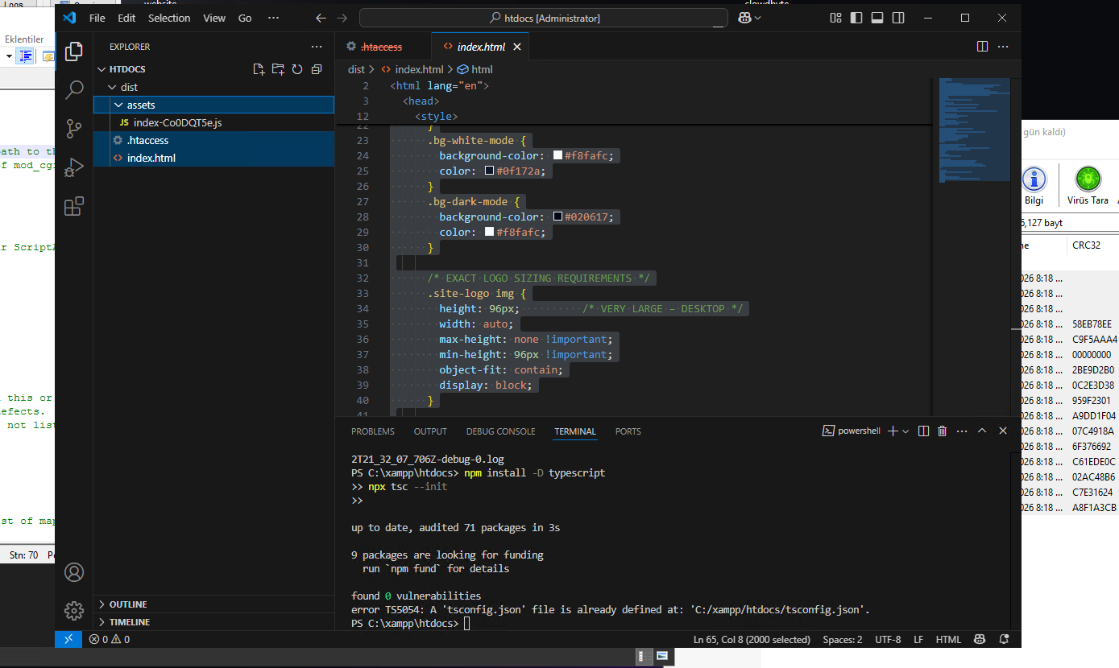Select index.html in explorer tree

(x=213, y=158)
